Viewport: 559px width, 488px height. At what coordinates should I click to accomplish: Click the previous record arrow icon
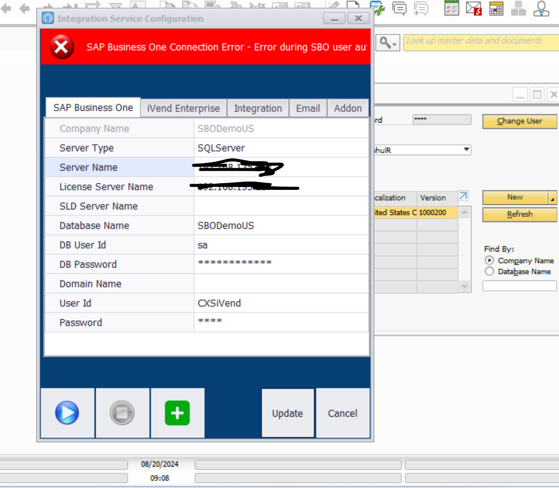24,8
